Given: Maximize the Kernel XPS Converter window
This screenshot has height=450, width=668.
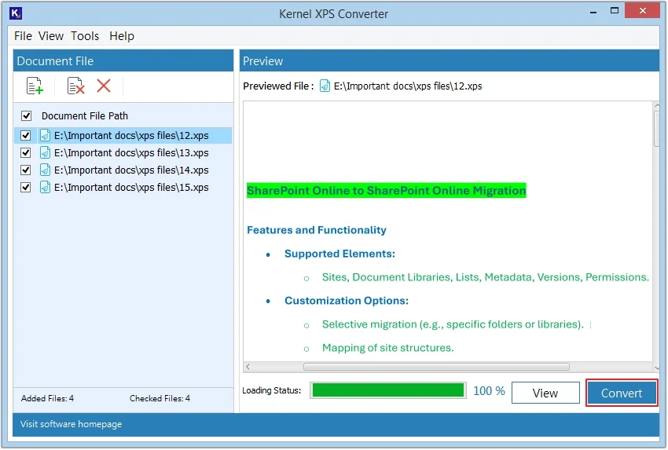Looking at the screenshot, I should pos(615,11).
